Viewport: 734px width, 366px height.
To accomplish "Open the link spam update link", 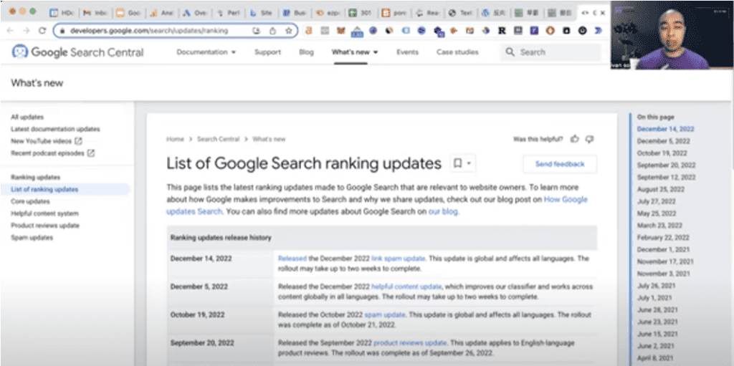I will [x=398, y=259].
